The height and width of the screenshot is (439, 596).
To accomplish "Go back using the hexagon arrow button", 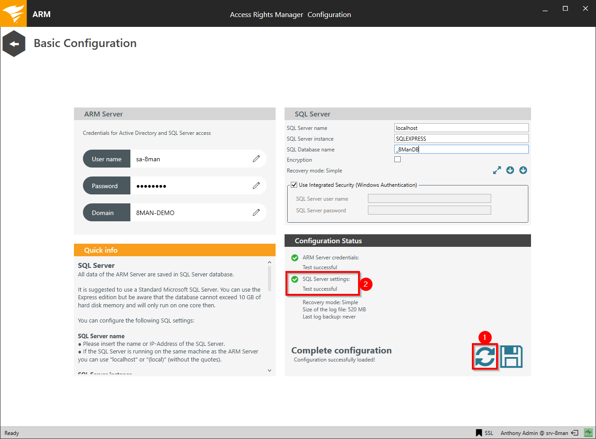I will pyautogui.click(x=14, y=44).
